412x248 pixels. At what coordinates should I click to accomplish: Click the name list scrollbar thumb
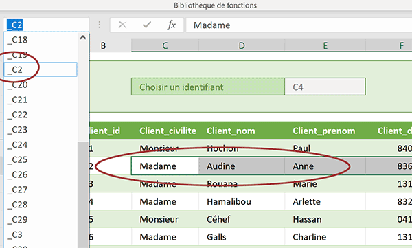83,194
